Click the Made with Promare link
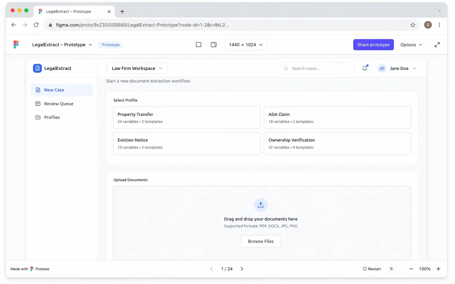Image resolution: width=455 pixels, height=284 pixels. [30, 269]
